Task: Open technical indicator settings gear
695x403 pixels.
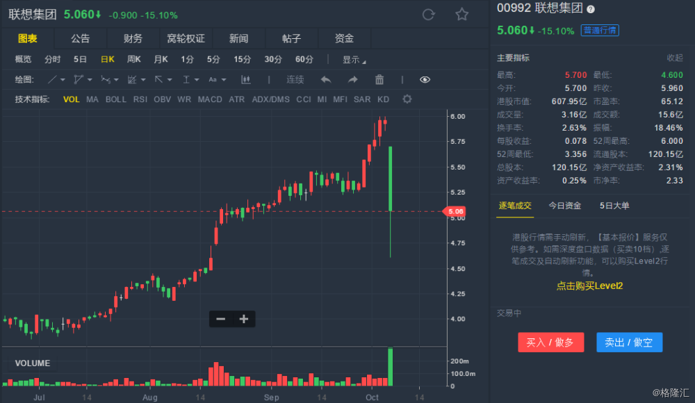Action: (x=407, y=99)
